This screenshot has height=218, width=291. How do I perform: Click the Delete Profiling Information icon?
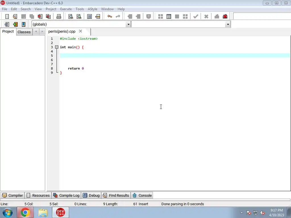click(225, 16)
